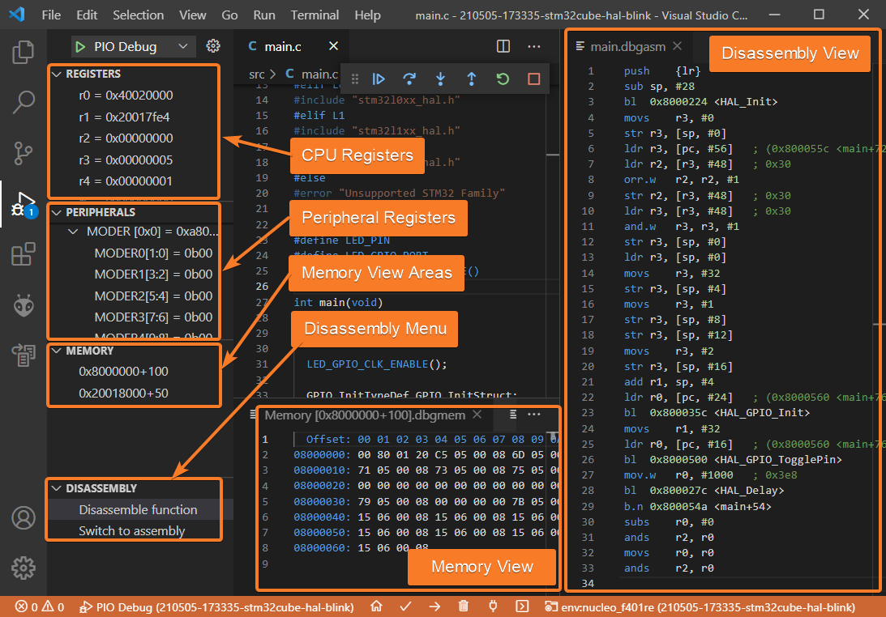Open the Run menu
The height and width of the screenshot is (617, 886).
coord(264,15)
